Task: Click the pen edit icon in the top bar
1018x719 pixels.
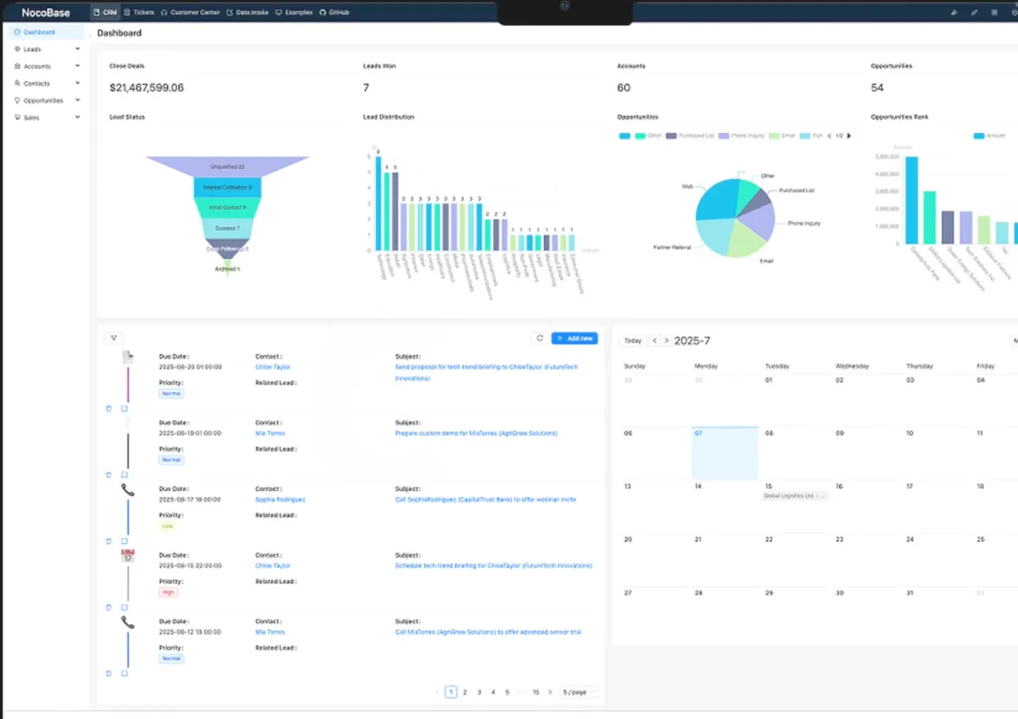Action: tap(974, 13)
